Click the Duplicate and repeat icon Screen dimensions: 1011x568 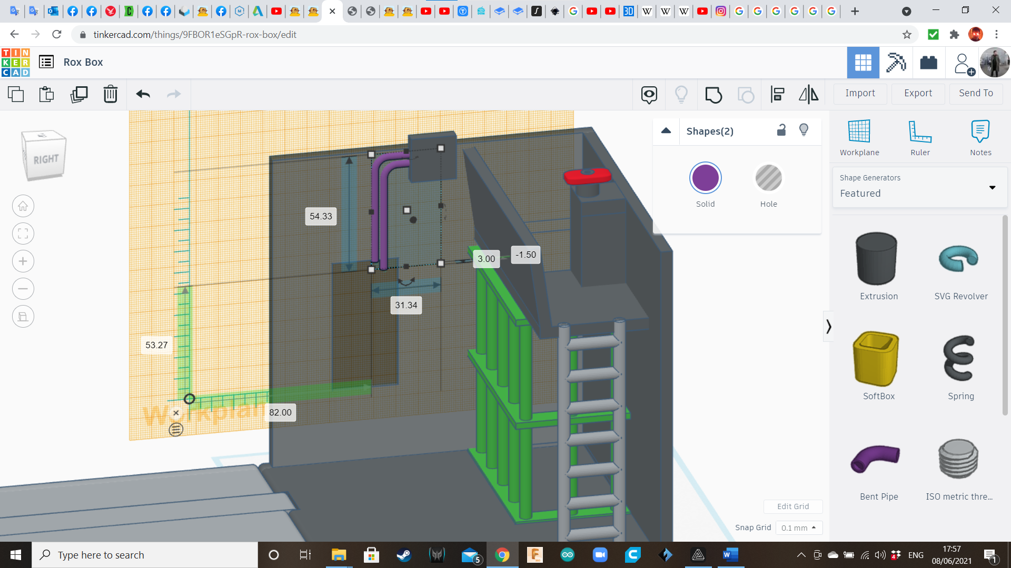click(x=79, y=94)
